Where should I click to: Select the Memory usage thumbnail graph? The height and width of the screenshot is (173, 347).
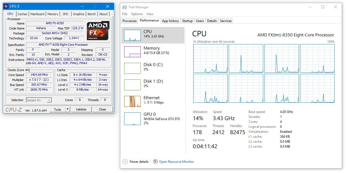(x=132, y=52)
